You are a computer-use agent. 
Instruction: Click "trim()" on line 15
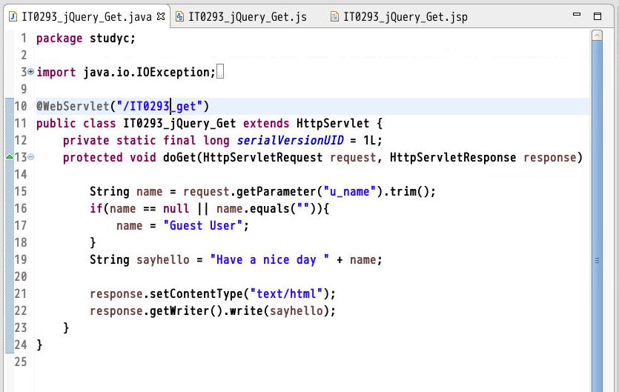[409, 191]
